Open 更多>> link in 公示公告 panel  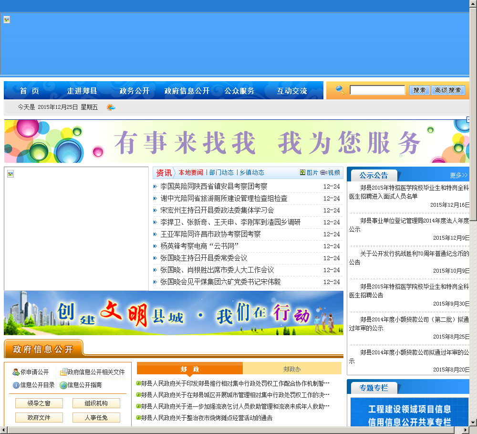click(x=458, y=175)
